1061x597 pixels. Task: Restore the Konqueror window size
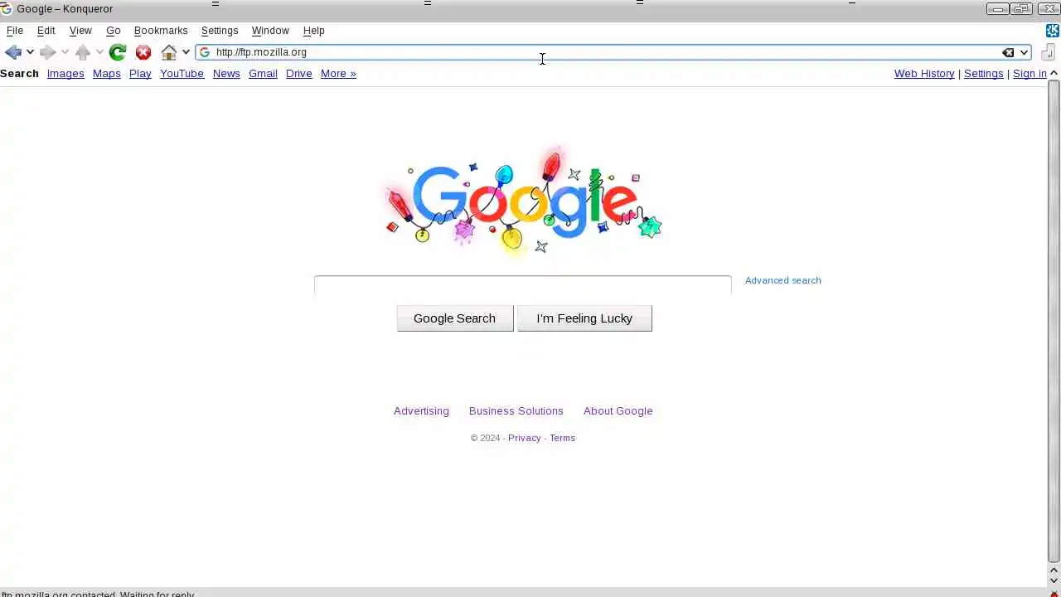1021,9
